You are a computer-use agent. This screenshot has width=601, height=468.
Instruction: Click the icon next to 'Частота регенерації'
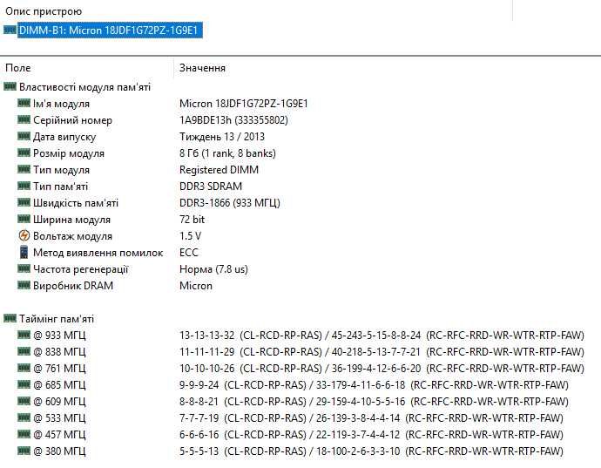click(x=24, y=268)
